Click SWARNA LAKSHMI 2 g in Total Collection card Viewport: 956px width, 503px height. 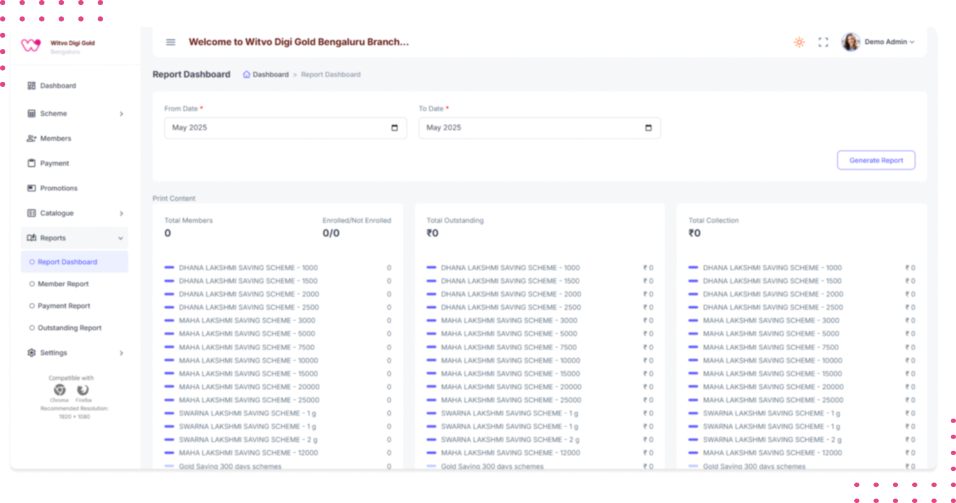pyautogui.click(x=772, y=439)
